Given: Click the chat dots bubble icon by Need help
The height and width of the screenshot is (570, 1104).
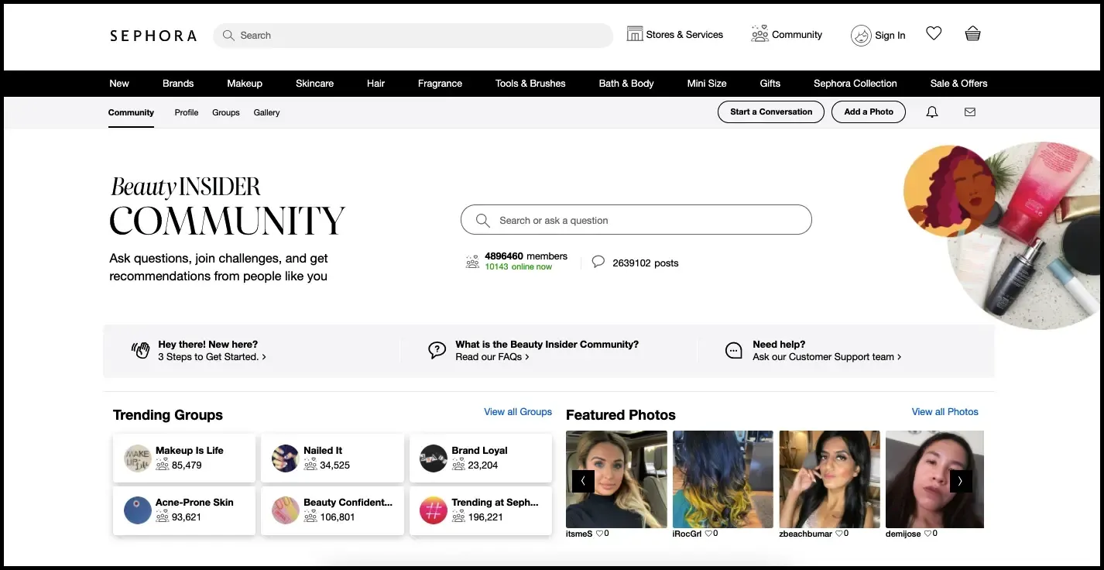Looking at the screenshot, I should point(734,350).
